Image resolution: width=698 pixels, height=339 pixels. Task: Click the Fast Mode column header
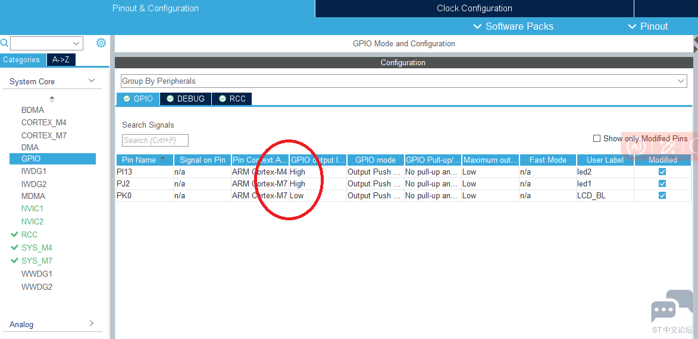coord(548,160)
